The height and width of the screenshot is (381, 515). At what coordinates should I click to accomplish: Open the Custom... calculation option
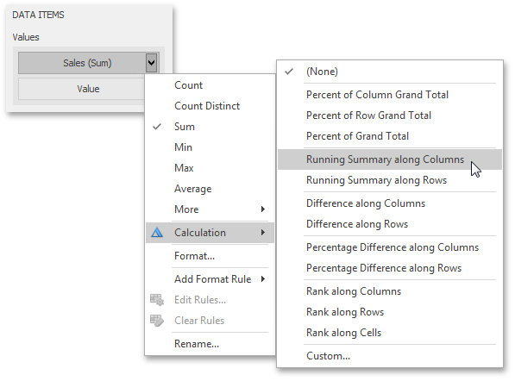390,356
